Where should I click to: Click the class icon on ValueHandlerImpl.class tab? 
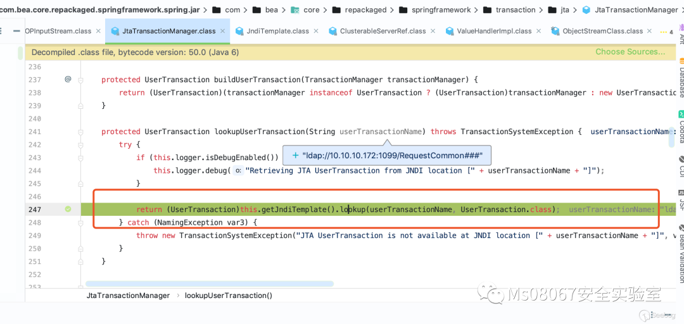[449, 31]
